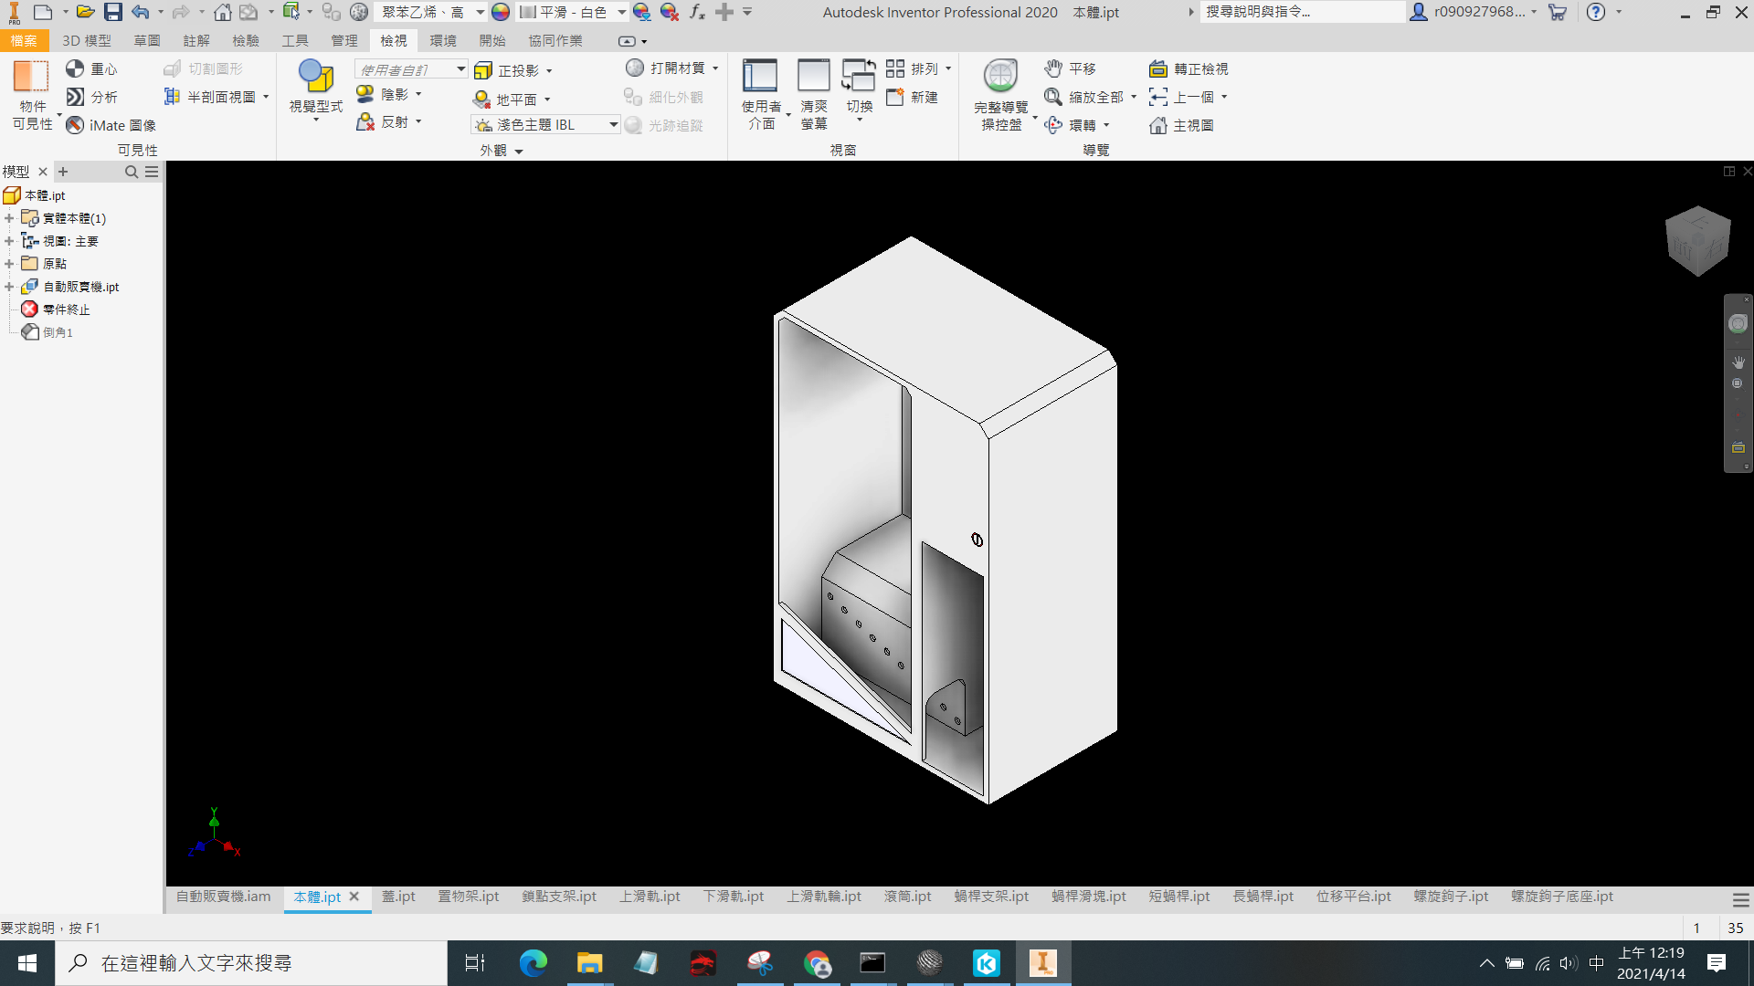Open the 蓋.ipt document tab

click(398, 897)
